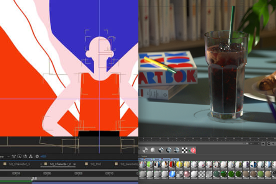Click the aperture-shaped Reset Exposure icon
This screenshot has width=276, height=184.
coord(37,156)
